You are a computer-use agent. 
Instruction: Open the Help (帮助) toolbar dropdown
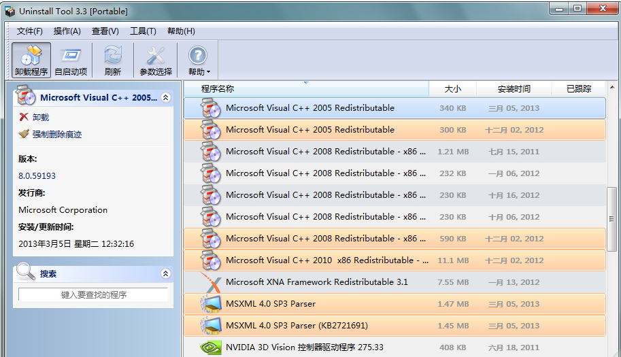point(199,60)
